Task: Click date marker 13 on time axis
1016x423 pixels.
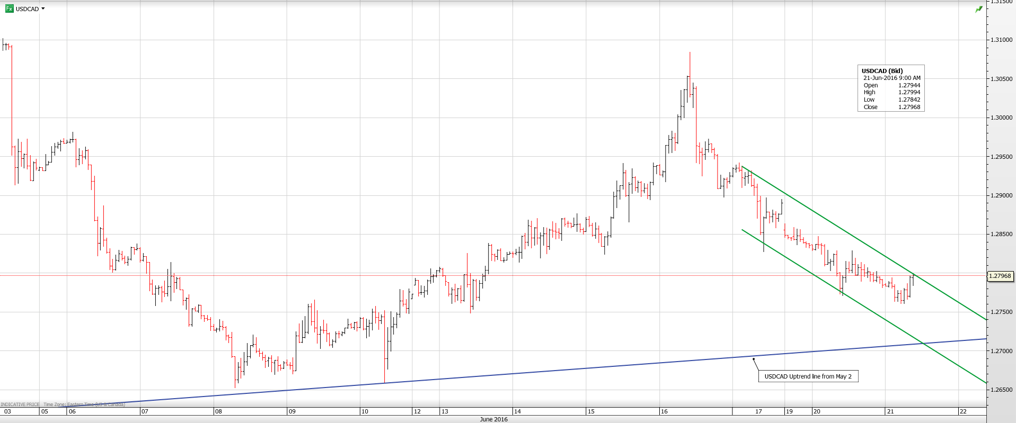Action: click(445, 411)
